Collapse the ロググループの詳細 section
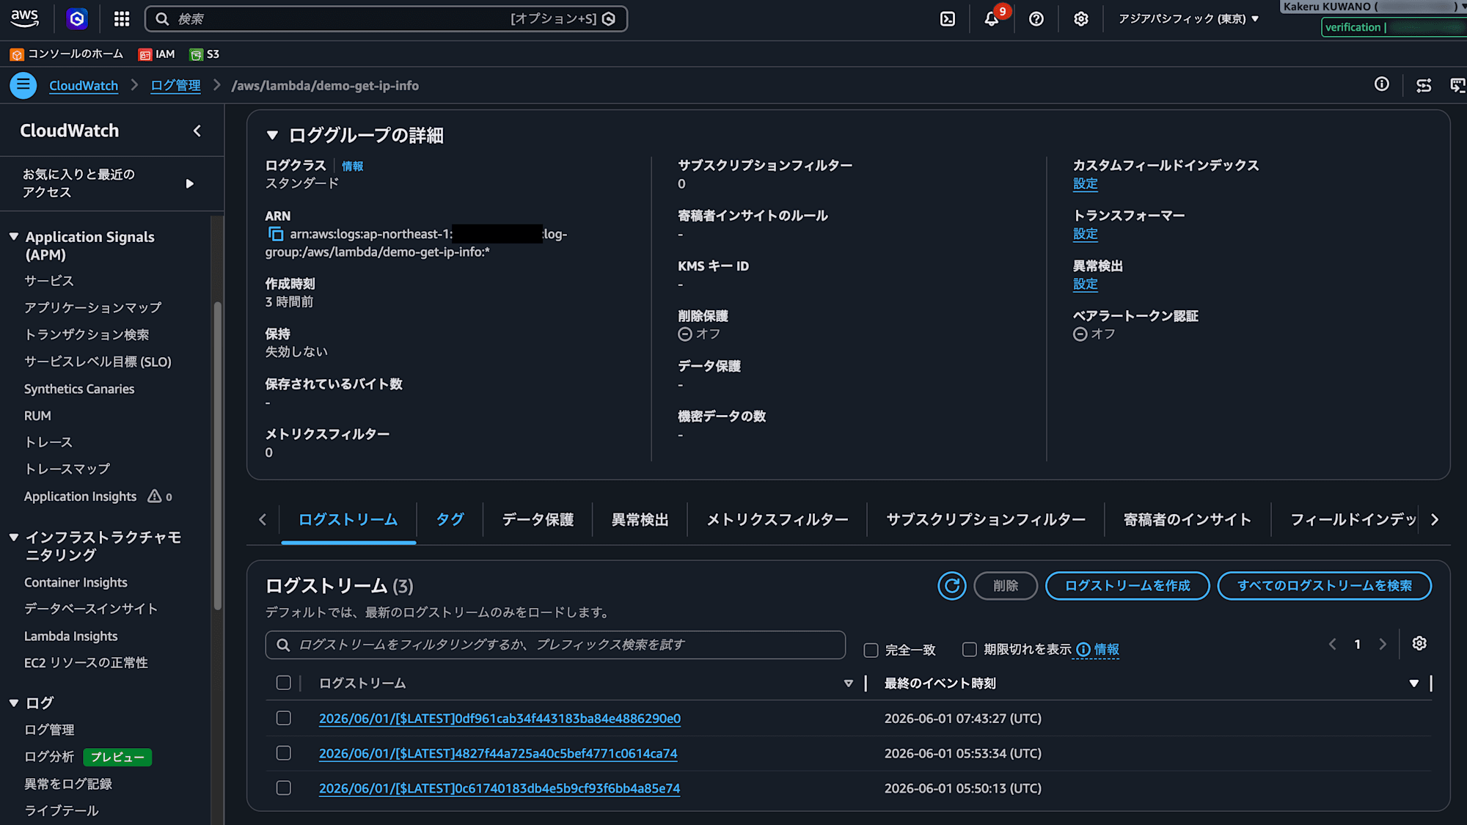Screen dimensions: 1467x825 click(x=272, y=135)
